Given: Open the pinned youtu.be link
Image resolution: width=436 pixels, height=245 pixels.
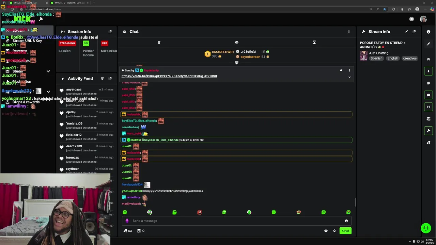Looking at the screenshot, I should (169, 76).
